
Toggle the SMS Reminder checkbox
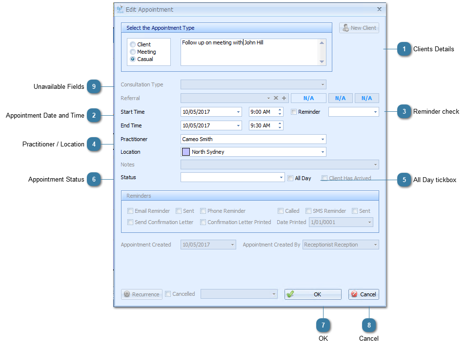coord(308,211)
